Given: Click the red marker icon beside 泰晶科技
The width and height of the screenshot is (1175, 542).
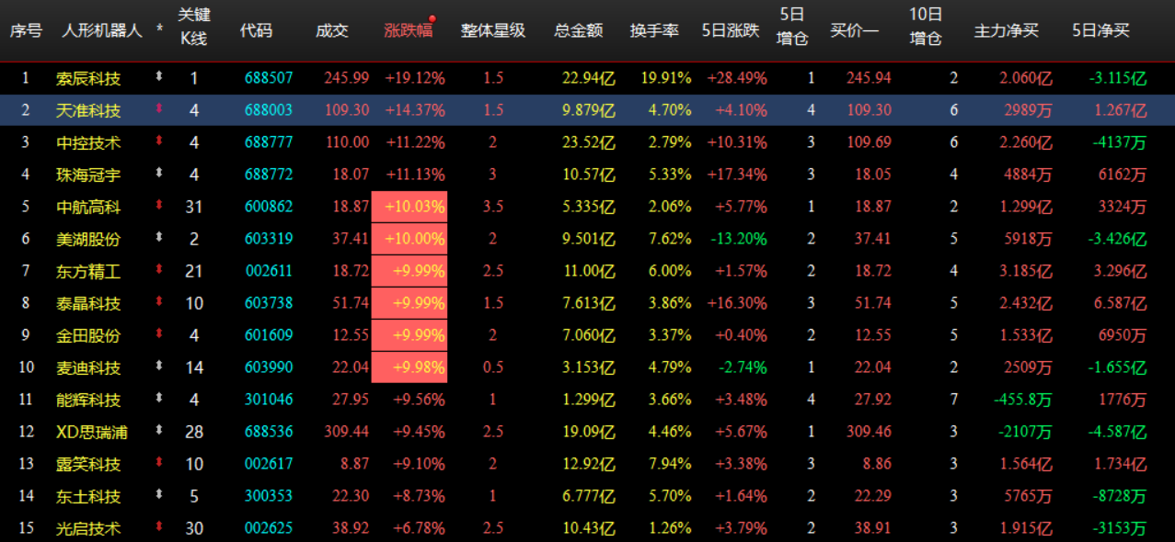Looking at the screenshot, I should coord(159,302).
